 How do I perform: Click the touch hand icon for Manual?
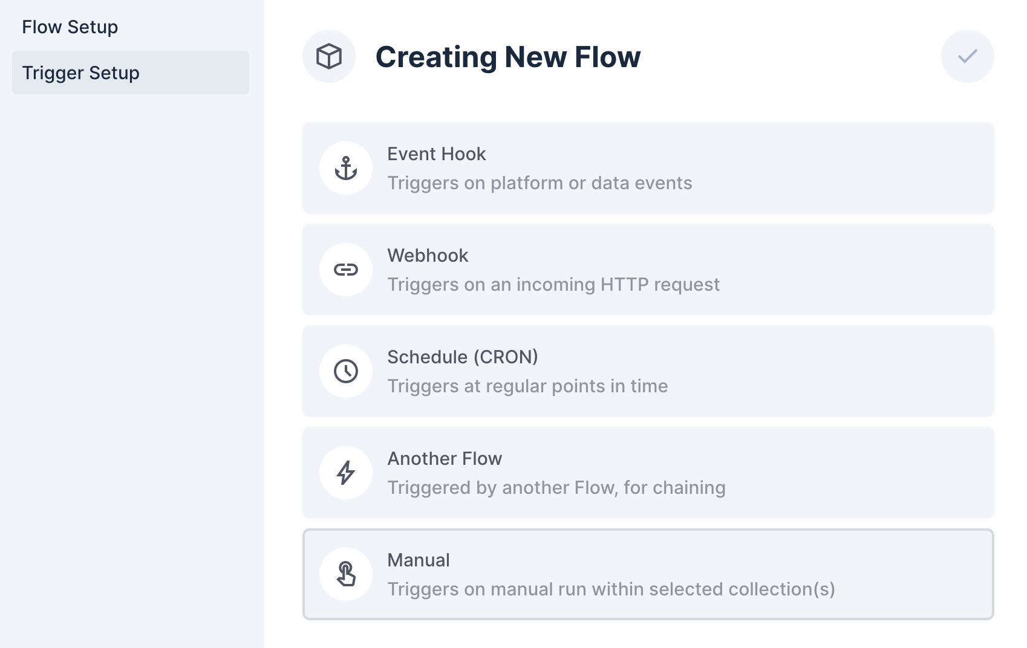346,574
